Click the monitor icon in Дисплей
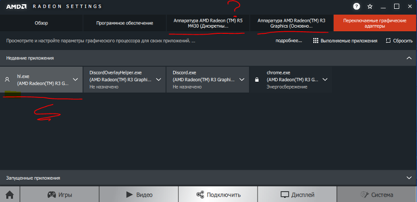 (x=285, y=195)
